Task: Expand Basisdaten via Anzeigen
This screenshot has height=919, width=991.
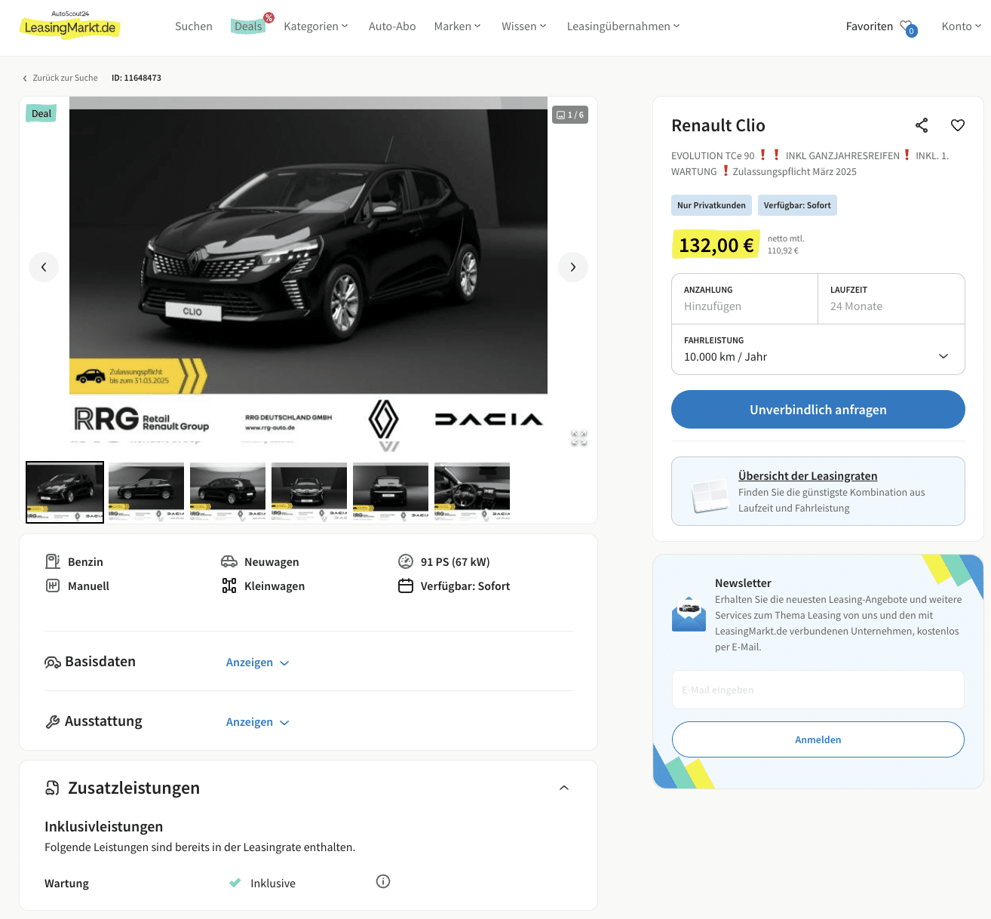Action: tap(258, 662)
